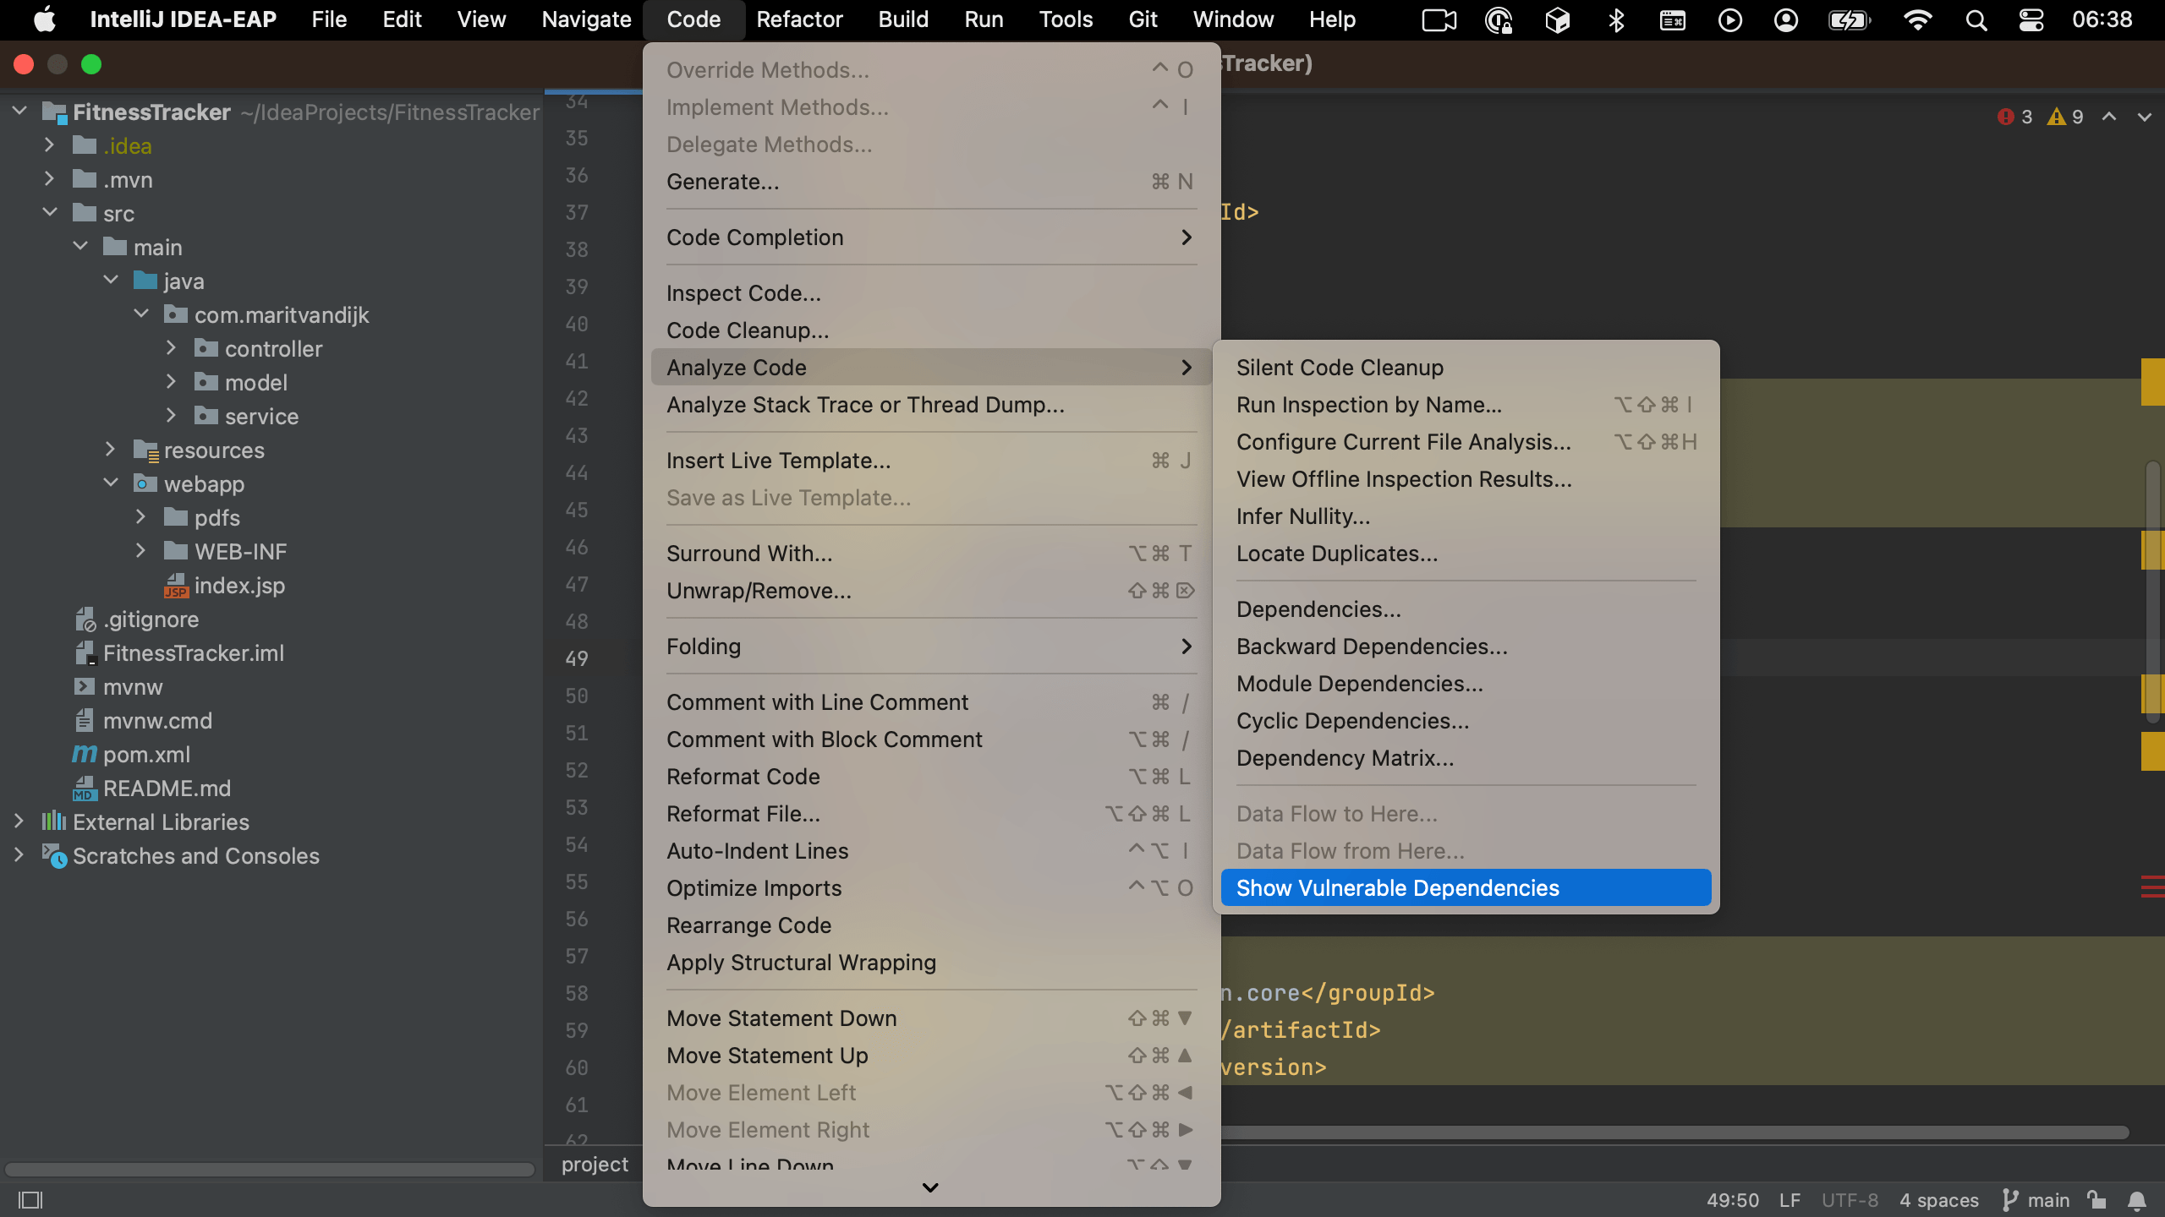This screenshot has height=1217, width=2165.
Task: Open the Refactor menu
Action: 799,19
